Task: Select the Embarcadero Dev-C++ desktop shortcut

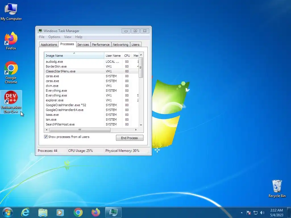Action: pos(11,102)
